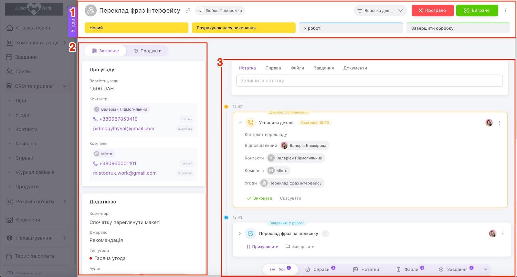Open the Воронка для funnel dropdown
This screenshot has height=277, width=517.
(x=380, y=11)
